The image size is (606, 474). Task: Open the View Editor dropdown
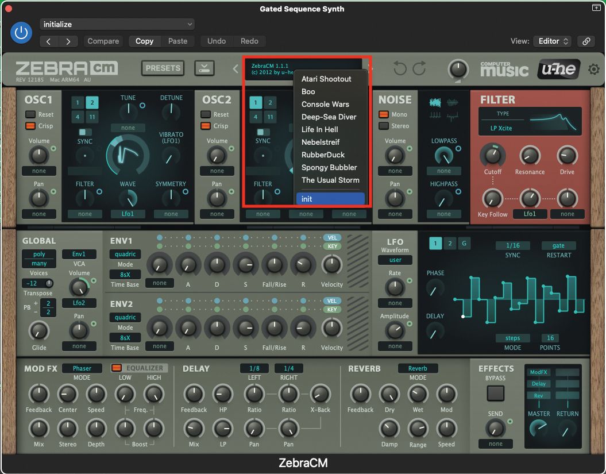551,41
